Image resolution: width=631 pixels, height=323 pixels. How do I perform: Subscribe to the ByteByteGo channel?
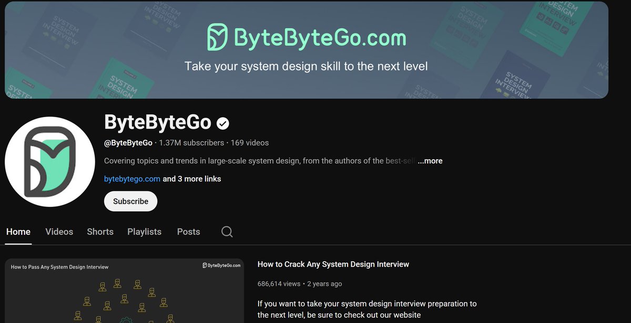point(130,201)
